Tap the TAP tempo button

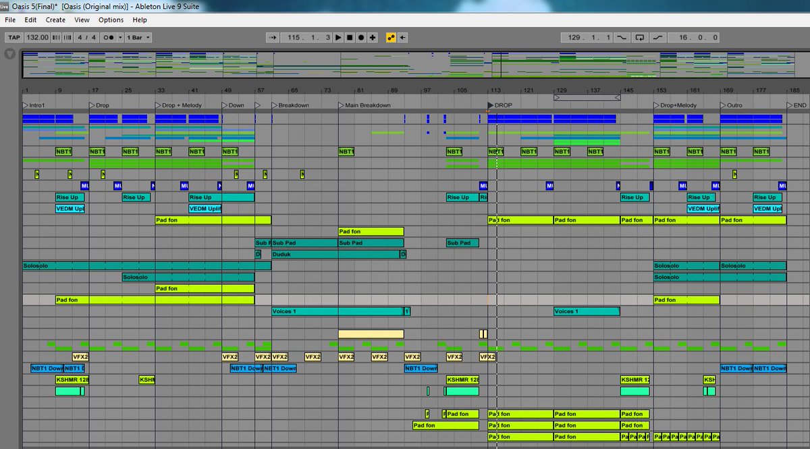tap(14, 38)
